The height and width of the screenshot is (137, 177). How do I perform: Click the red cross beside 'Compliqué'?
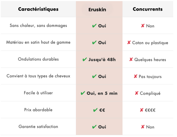136,93
